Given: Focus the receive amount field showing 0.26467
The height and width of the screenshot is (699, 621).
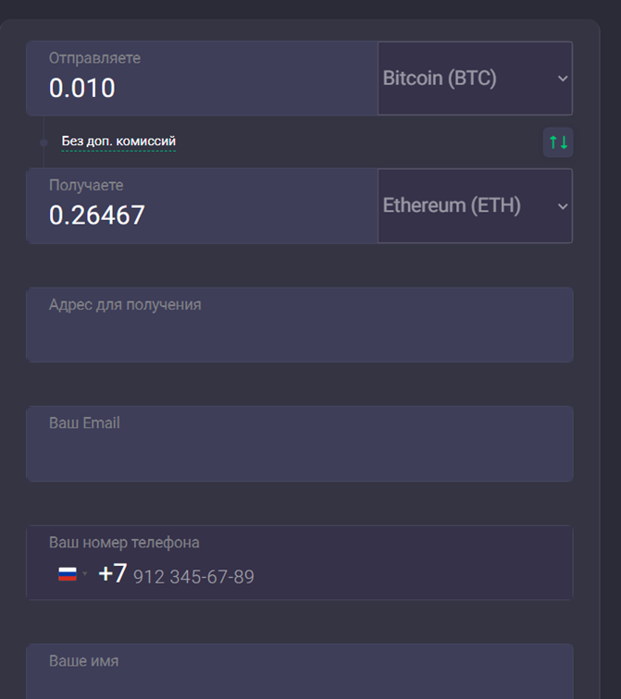Looking at the screenshot, I should (x=185, y=215).
